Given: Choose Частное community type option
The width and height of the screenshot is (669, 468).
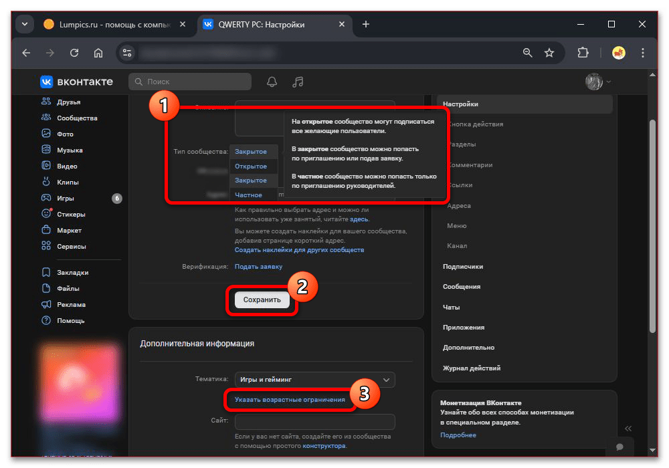Looking at the screenshot, I should [249, 195].
